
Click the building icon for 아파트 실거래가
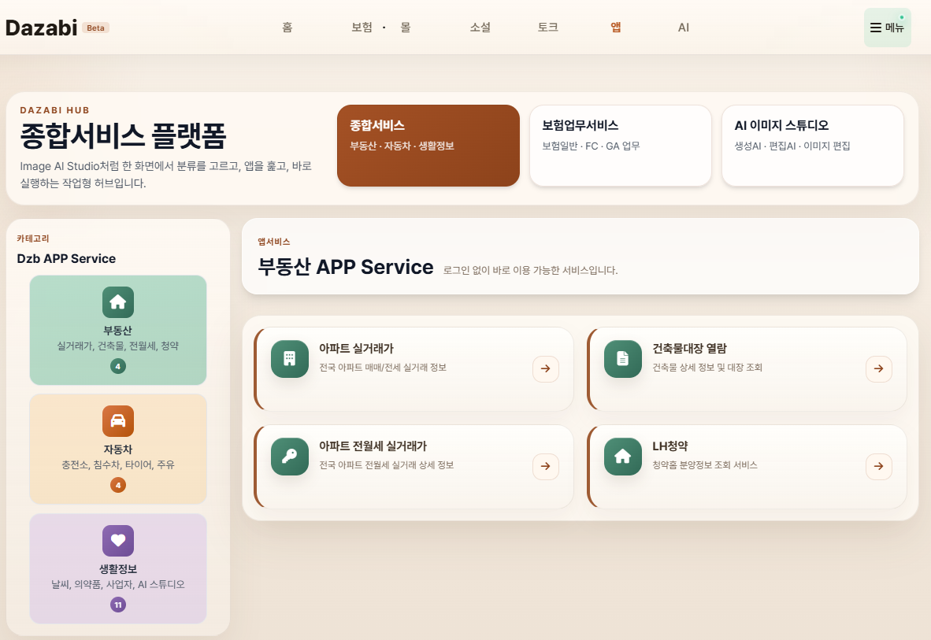click(x=289, y=359)
